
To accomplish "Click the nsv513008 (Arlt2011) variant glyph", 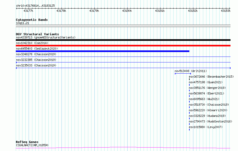I will coord(183,74).
